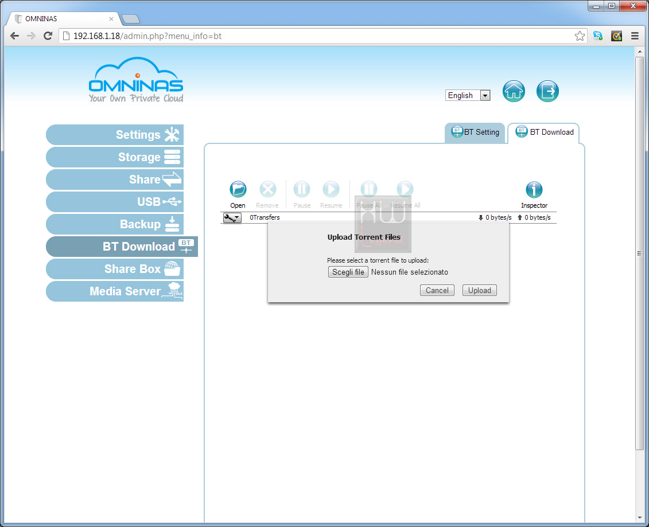
Task: Click the Skype extension icon
Action: 598,36
